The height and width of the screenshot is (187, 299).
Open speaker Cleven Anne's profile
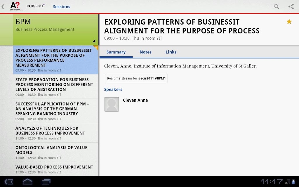[x=135, y=100]
